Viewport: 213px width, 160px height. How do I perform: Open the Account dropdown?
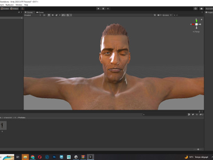[209, 8]
